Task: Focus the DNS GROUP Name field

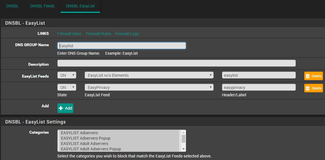Action: tap(121, 46)
